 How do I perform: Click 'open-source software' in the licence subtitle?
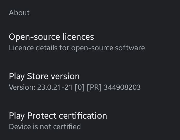tap(108, 48)
